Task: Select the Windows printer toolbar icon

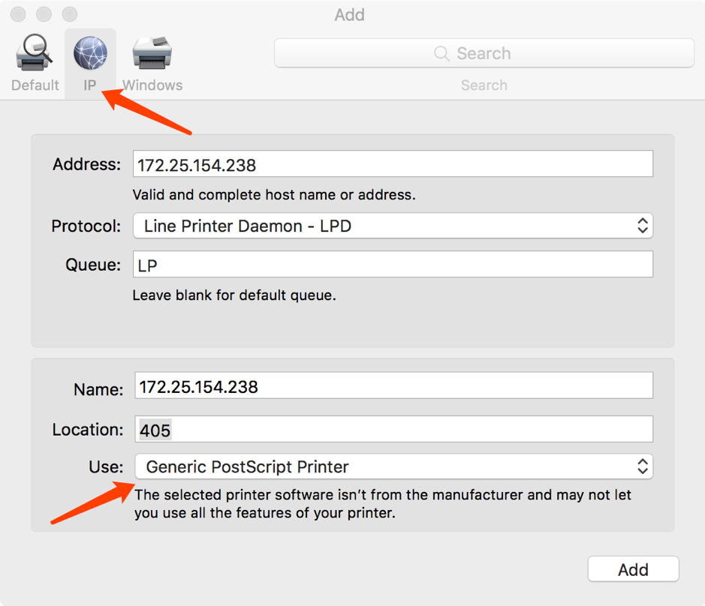Action: coord(152,52)
